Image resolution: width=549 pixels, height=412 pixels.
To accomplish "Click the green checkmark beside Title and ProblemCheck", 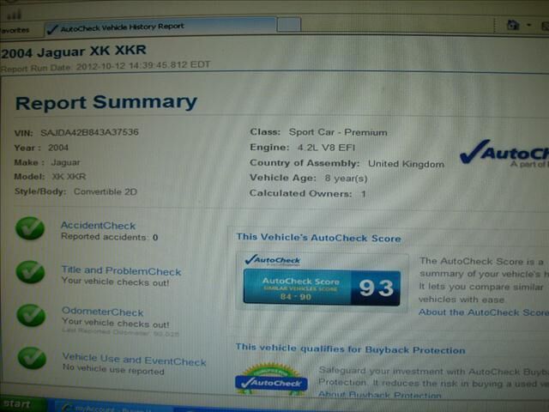I will pos(30,273).
